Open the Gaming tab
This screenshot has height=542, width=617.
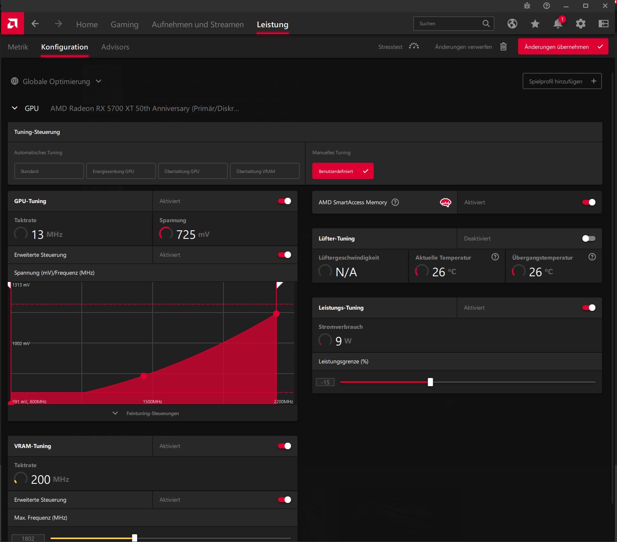[x=125, y=24]
